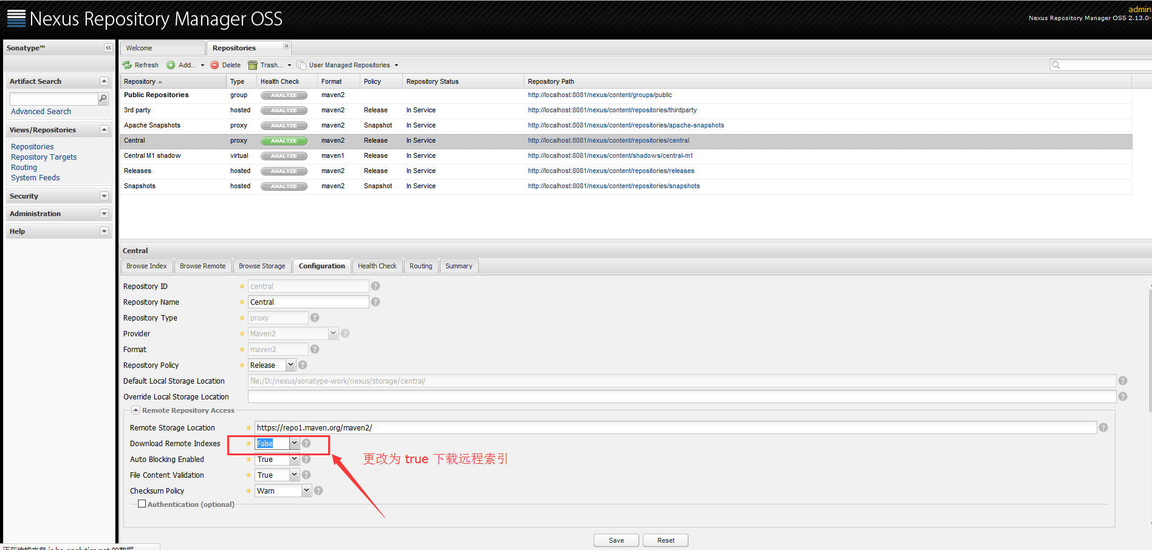Sort by the Repository column header
Image resolution: width=1152 pixels, height=550 pixels.
click(x=173, y=81)
